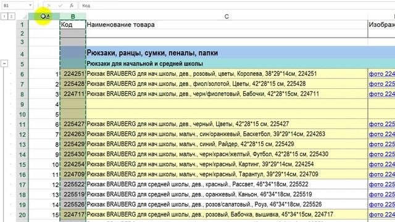Viewport: 395px width, 222px height.
Task: Select code cell 224254
Action: point(73,165)
